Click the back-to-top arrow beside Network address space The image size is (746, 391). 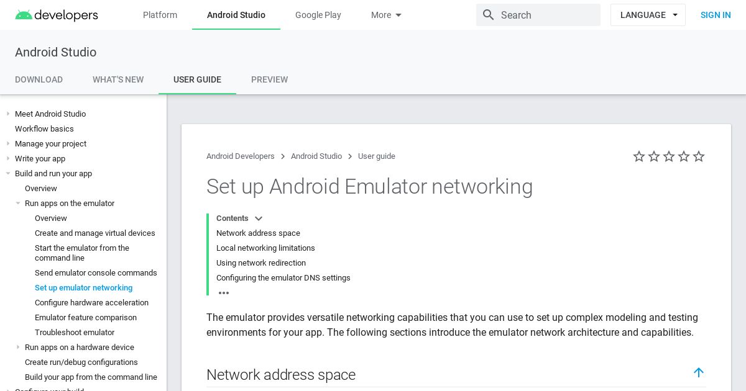(x=699, y=372)
